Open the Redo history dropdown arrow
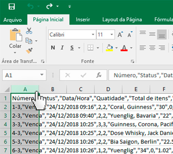The image size is (173, 154). click(x=58, y=6)
